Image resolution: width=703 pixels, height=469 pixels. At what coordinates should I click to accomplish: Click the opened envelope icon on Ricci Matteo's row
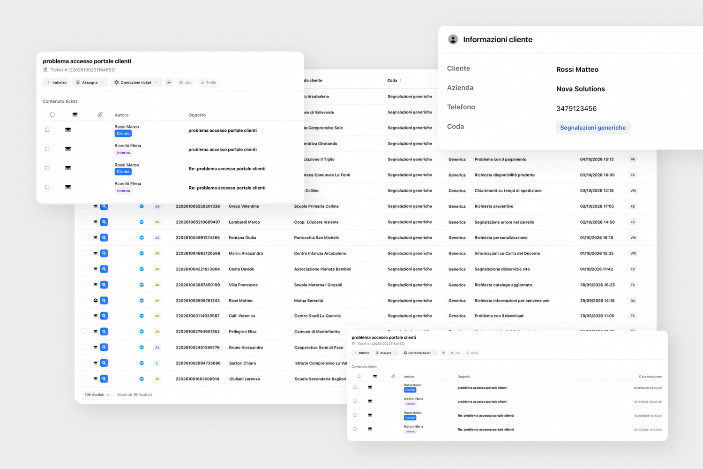pos(96,300)
